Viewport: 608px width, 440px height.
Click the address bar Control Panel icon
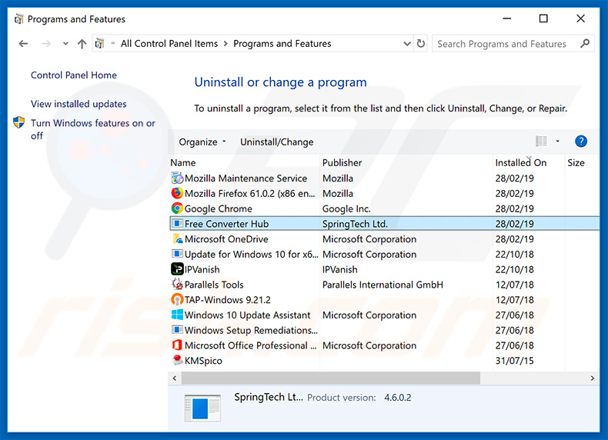click(x=99, y=43)
